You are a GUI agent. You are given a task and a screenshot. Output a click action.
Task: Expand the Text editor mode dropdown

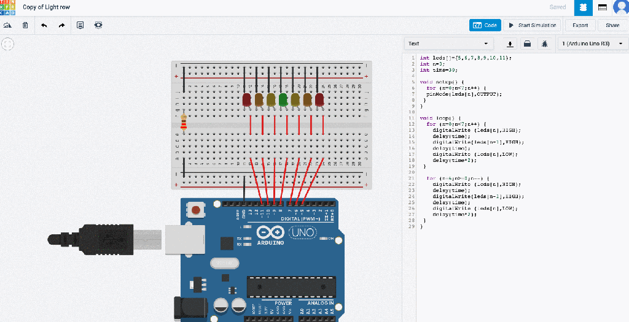448,44
